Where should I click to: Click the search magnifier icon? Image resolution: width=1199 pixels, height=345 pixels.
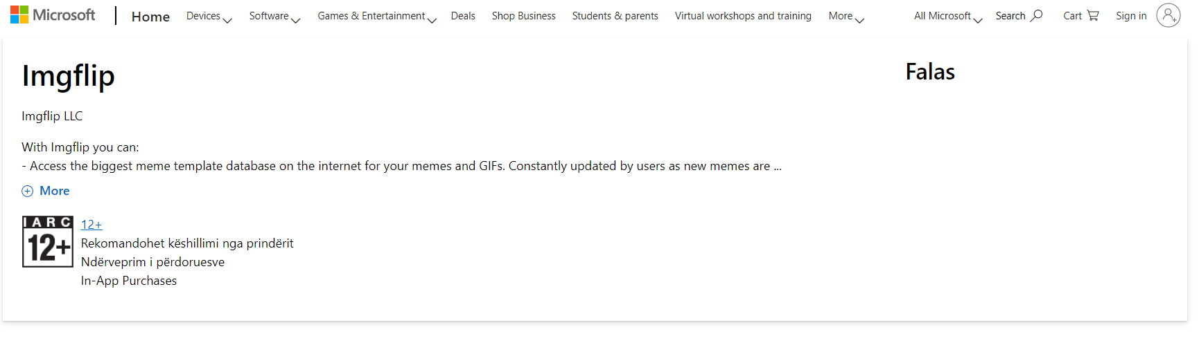pyautogui.click(x=1037, y=15)
